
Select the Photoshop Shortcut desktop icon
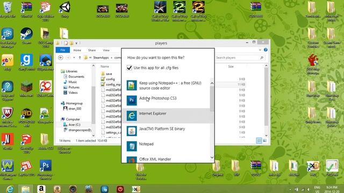[45, 169]
